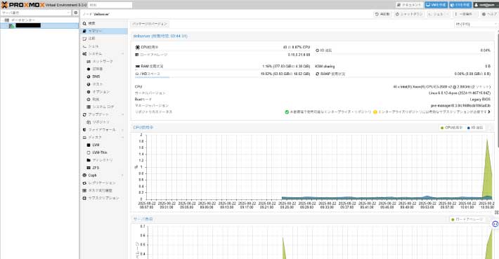Image resolution: width=499 pixels, height=259 pixels.
Task: Click the Replication (レプリケーション) icon
Action: tap(84, 183)
